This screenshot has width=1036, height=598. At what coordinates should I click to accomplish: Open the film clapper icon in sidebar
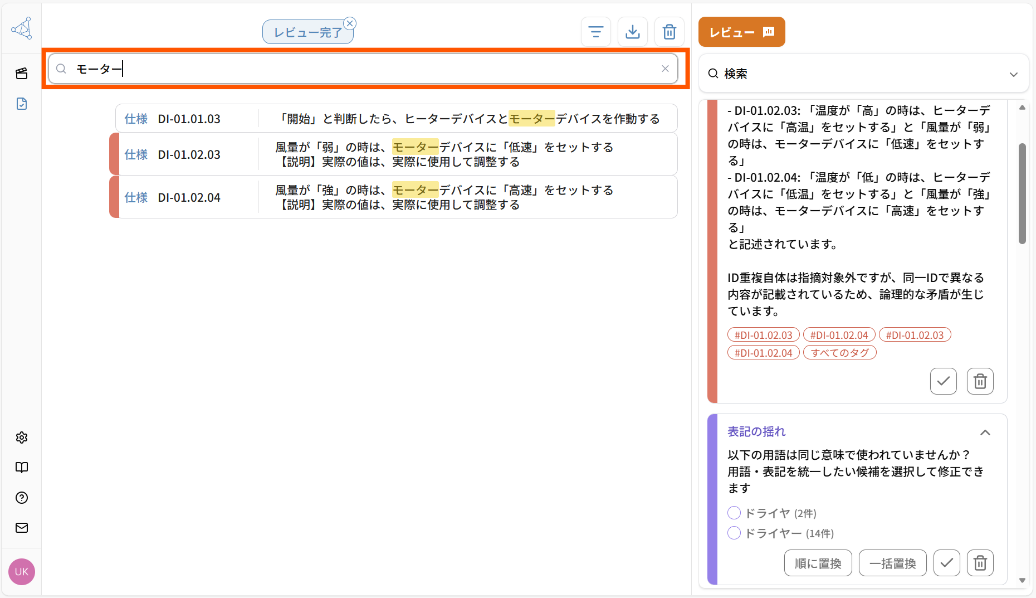point(21,73)
